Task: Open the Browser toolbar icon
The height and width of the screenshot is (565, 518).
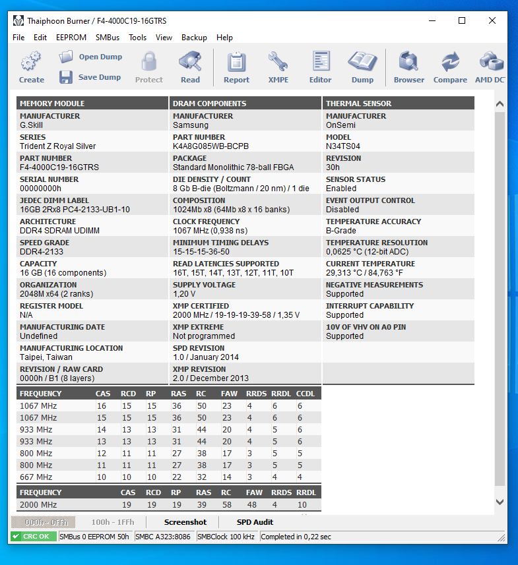Action: pos(408,61)
